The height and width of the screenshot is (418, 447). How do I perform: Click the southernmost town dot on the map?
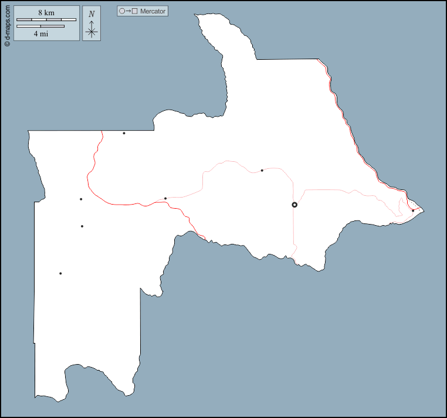(60, 273)
